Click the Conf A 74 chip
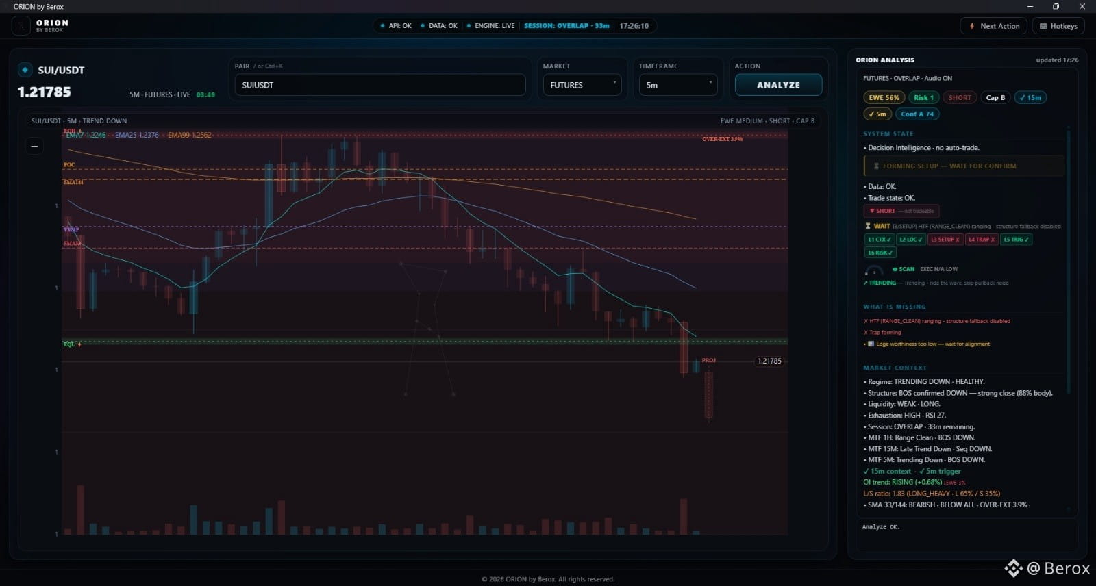This screenshot has height=586, width=1096. (917, 114)
